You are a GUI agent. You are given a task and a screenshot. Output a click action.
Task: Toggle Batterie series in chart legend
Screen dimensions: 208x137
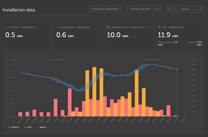click(x=42, y=127)
